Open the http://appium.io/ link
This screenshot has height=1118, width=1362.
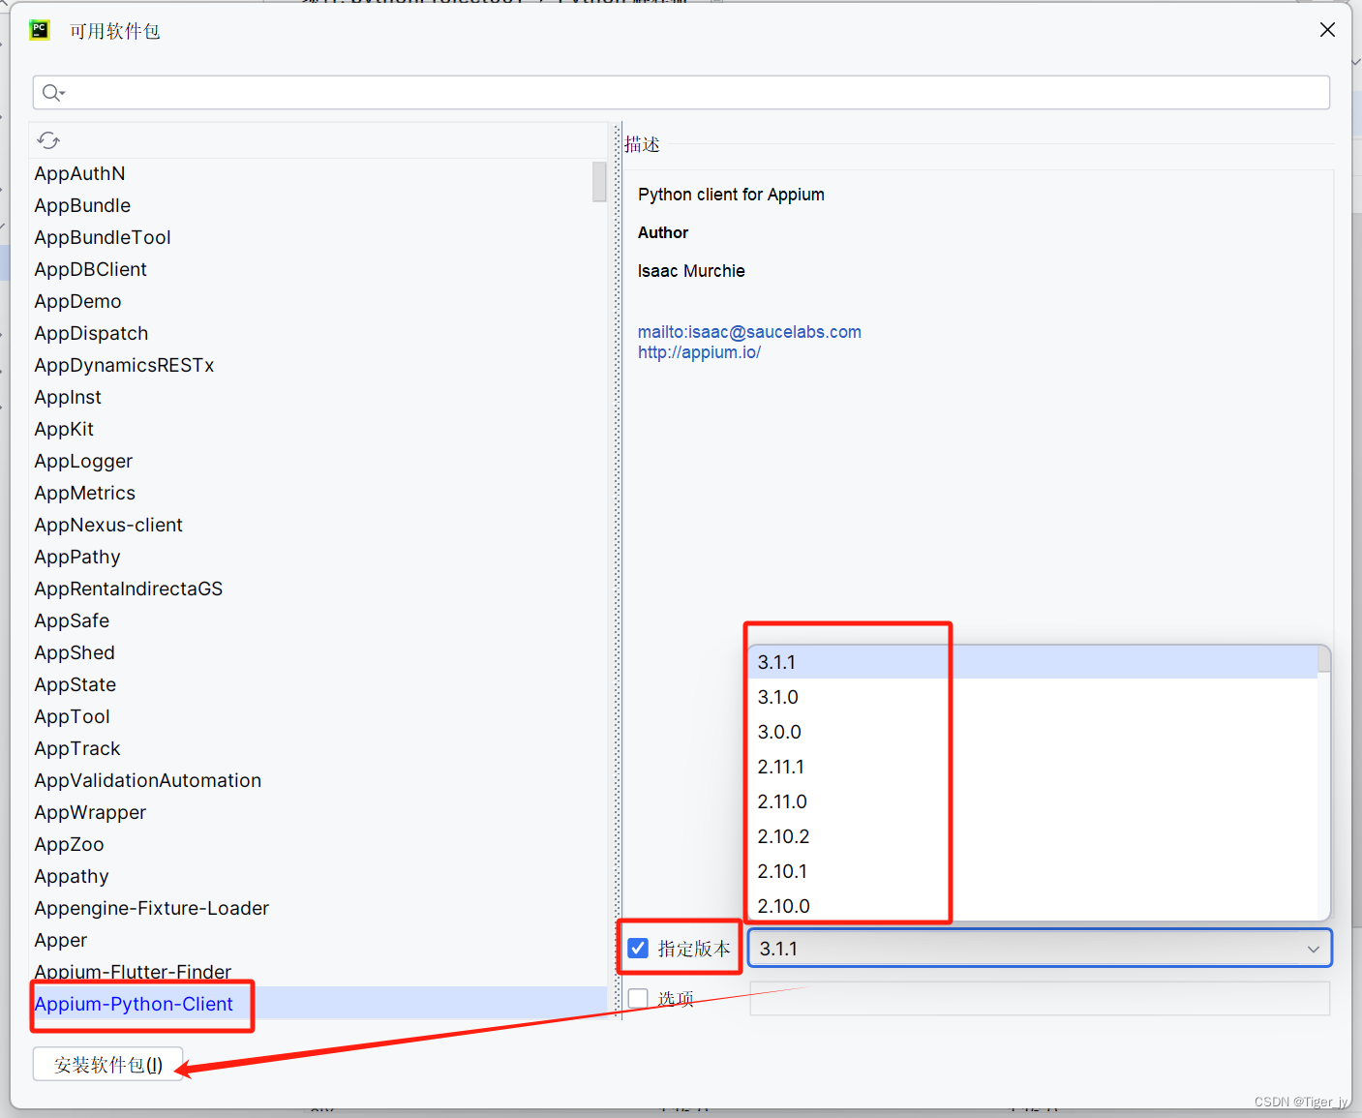tap(699, 351)
